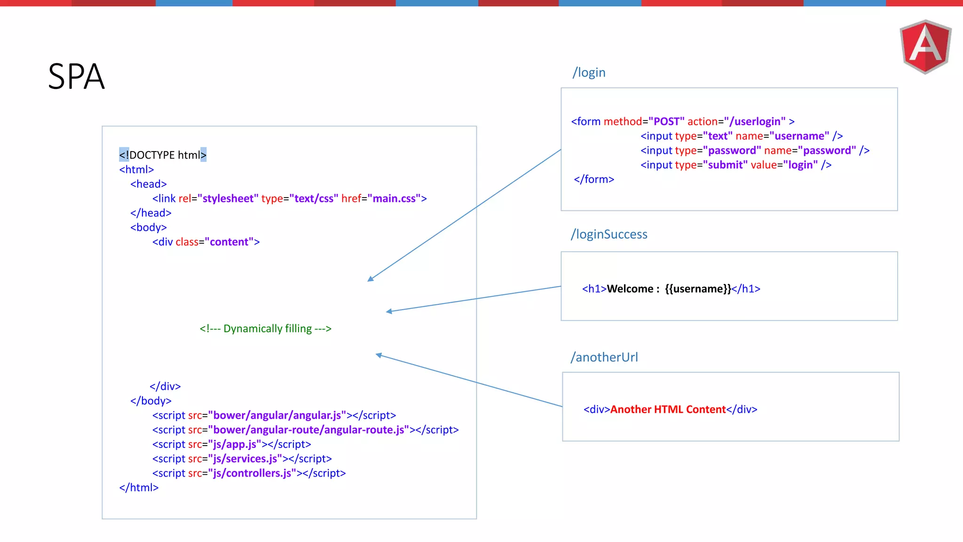Click the SPA slide title
Image resolution: width=963 pixels, height=542 pixels.
[x=76, y=77]
